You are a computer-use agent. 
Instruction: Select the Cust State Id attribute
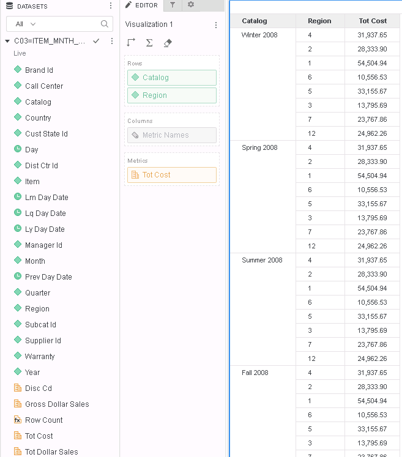[47, 134]
